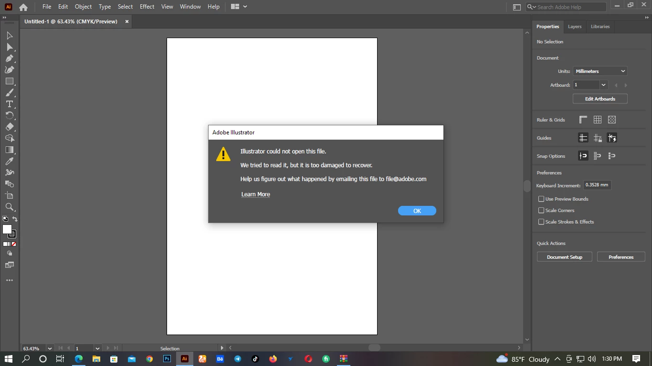The width and height of the screenshot is (652, 366).
Task: Open the Effect menu
Action: [x=147, y=7]
